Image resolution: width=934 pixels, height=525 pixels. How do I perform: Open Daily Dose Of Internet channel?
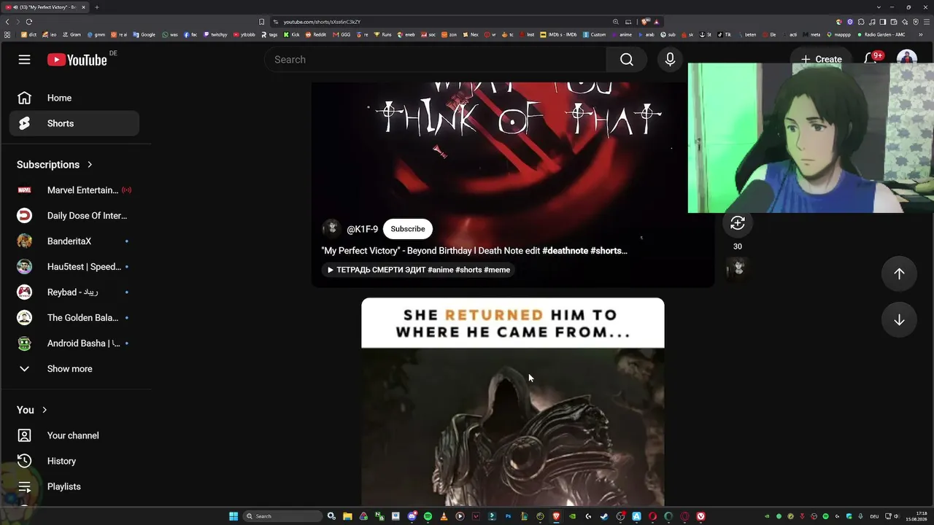click(74, 216)
